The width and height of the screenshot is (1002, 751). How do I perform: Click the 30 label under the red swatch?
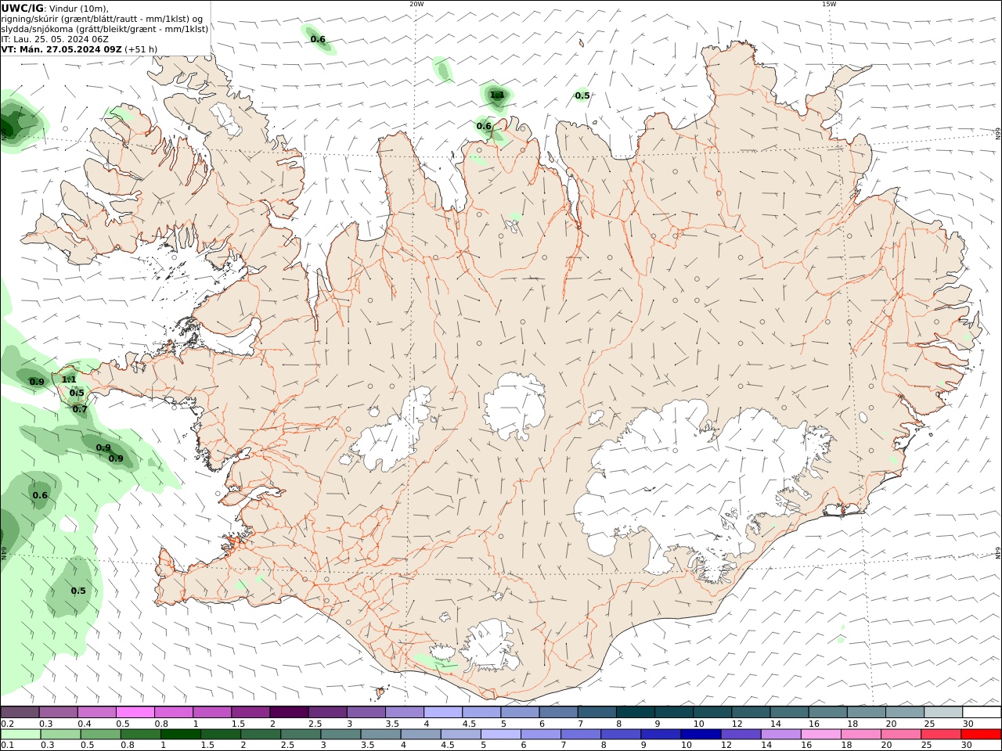[967, 746]
